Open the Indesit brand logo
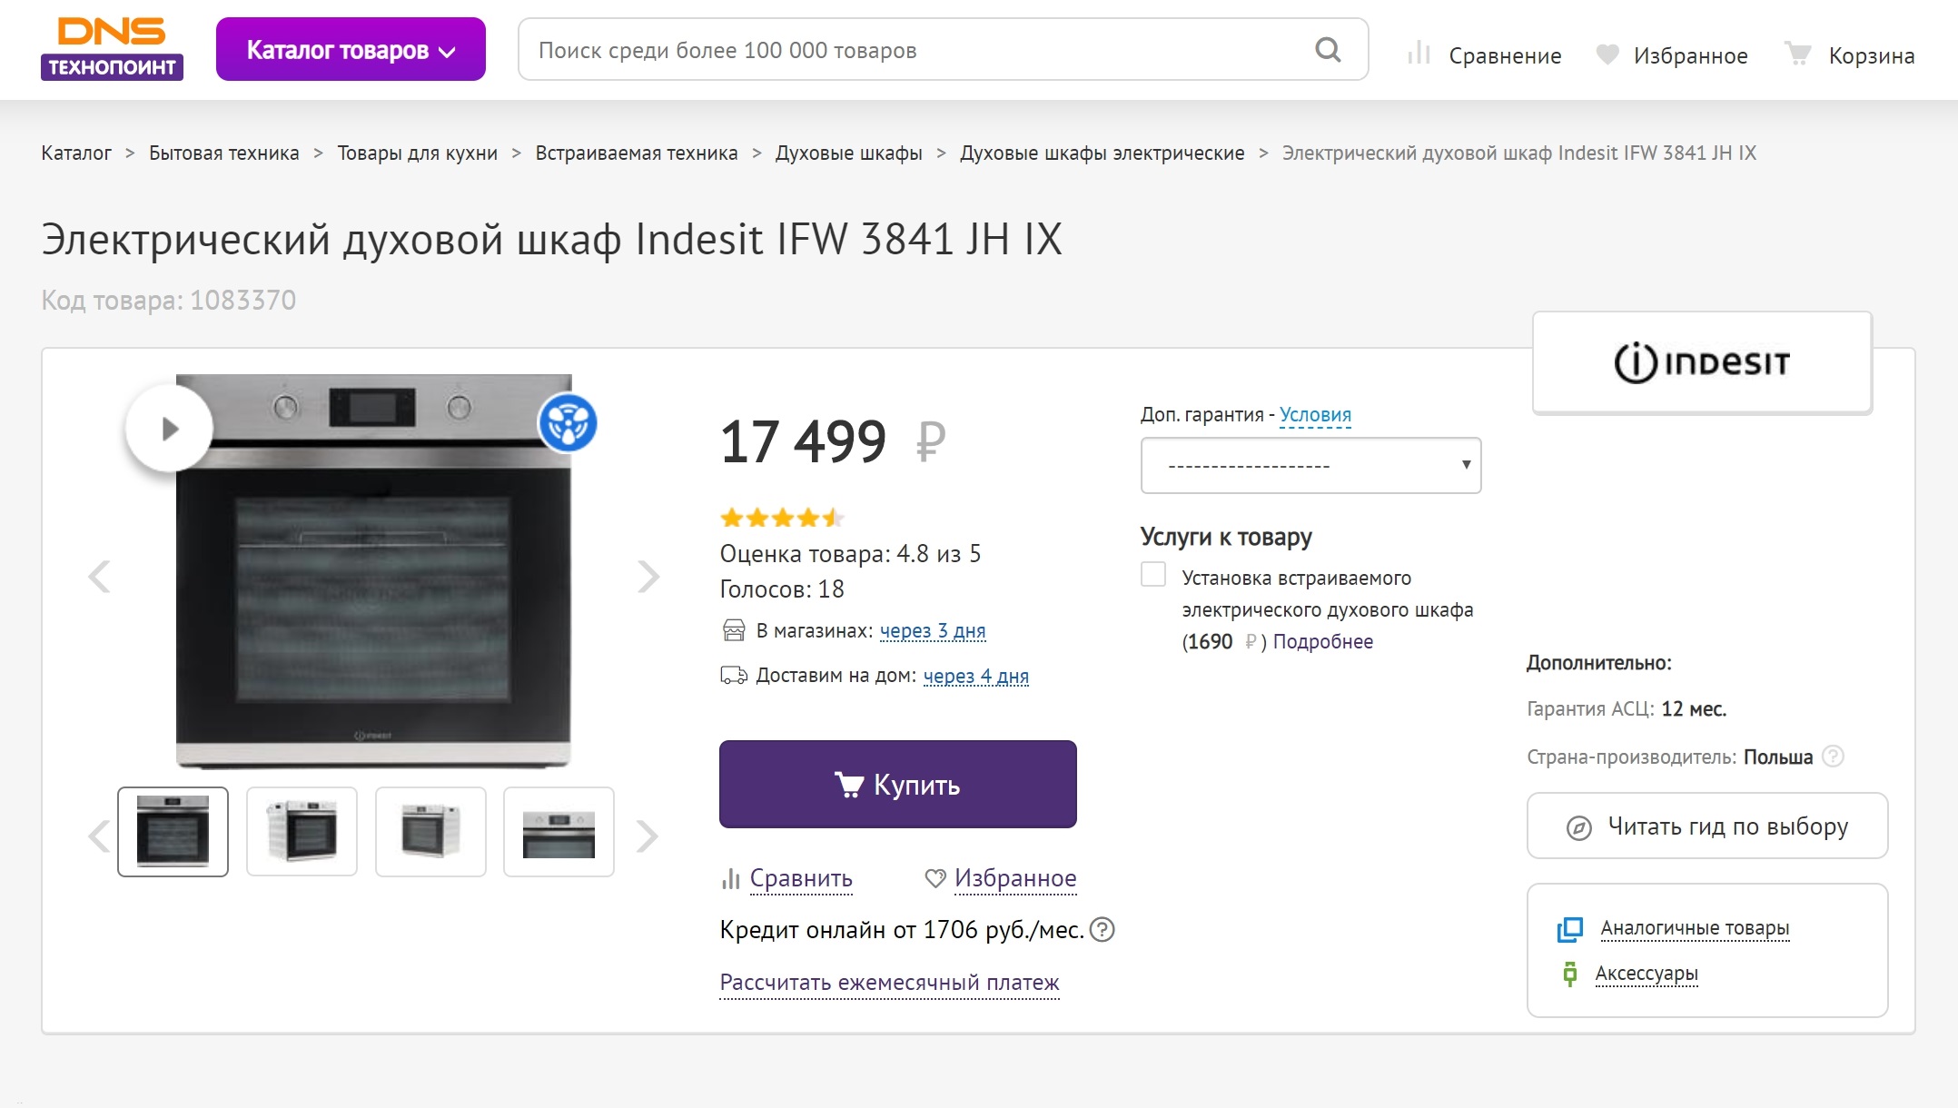 [1702, 362]
